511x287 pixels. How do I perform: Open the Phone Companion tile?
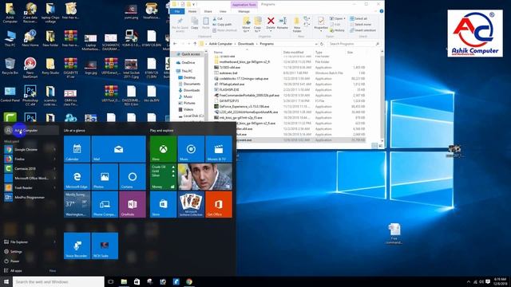105,204
